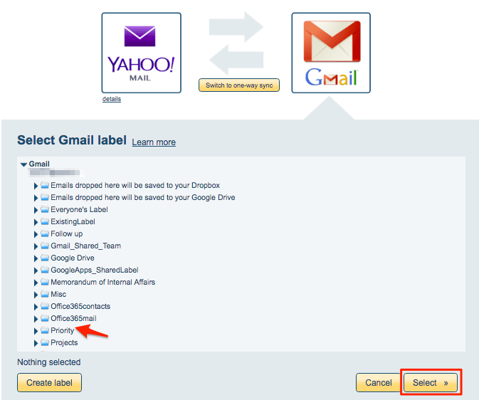
Task: Click the folder icon beside Priority
Action: (45, 330)
